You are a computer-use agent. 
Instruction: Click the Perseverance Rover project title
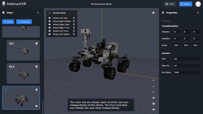tap(102, 4)
